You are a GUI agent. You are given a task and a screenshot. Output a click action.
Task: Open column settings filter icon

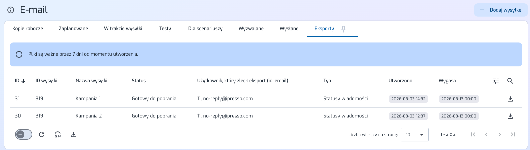[496, 81]
